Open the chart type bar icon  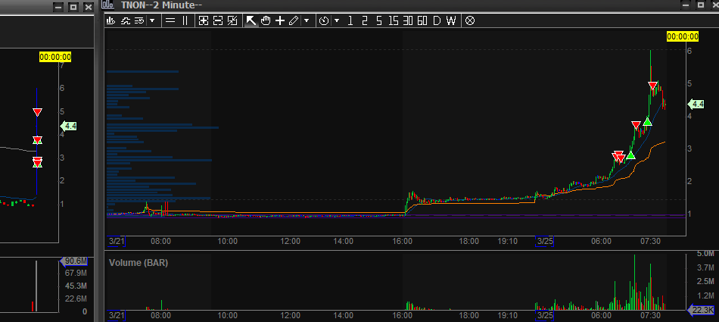click(110, 20)
